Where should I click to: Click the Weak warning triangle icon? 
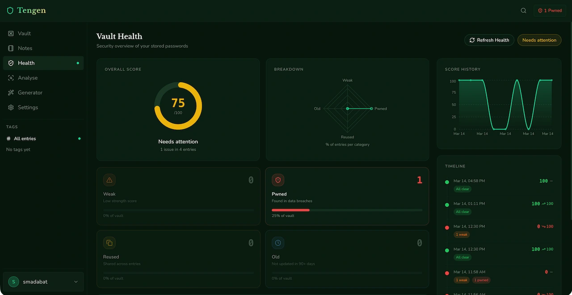click(x=109, y=180)
